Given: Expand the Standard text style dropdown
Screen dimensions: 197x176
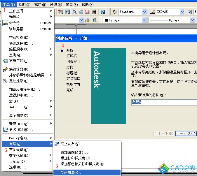Looking at the screenshot, I should (144, 12).
